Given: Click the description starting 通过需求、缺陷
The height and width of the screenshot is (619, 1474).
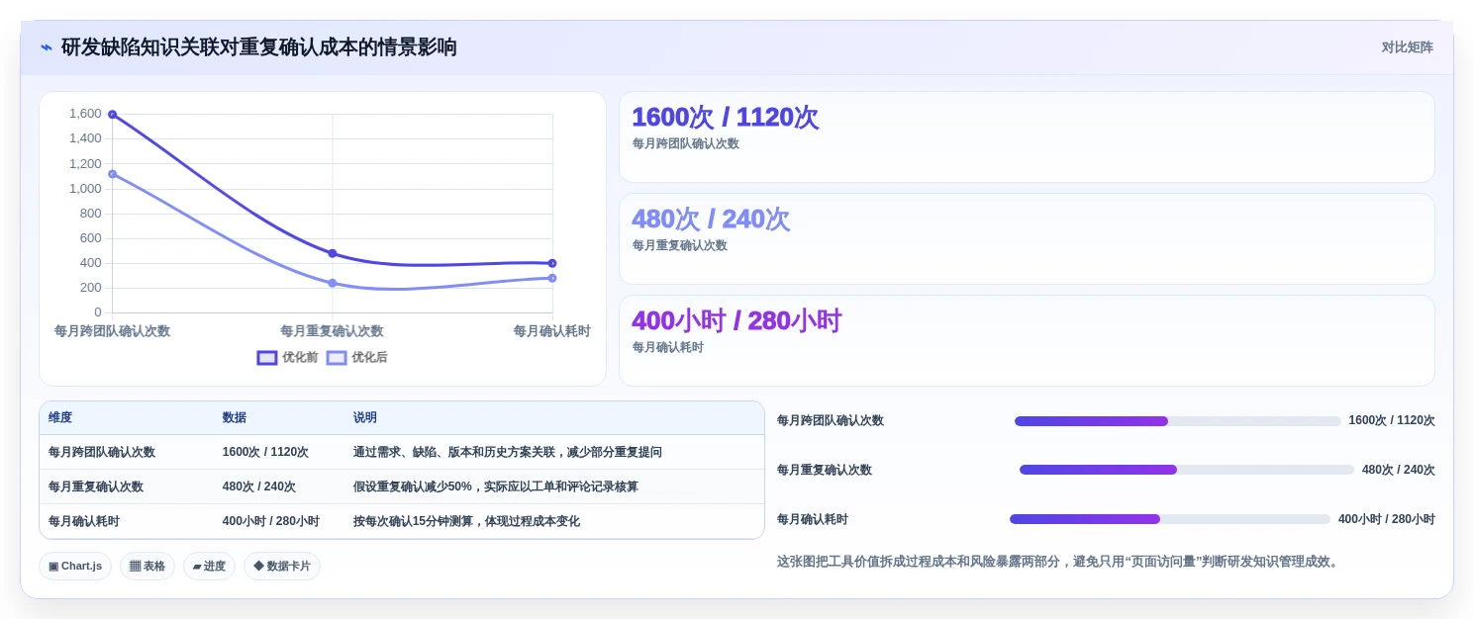Looking at the screenshot, I should tap(508, 452).
